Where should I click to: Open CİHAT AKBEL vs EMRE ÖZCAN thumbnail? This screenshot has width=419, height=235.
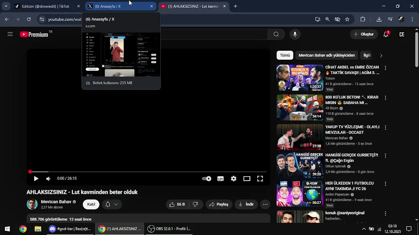click(300, 78)
